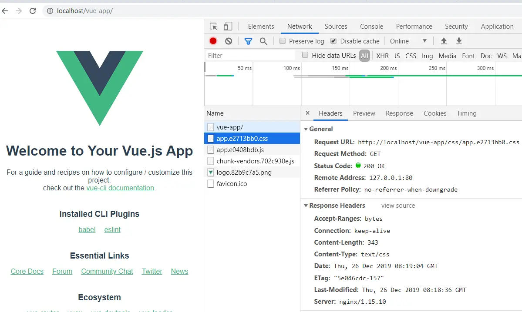Clear the network log icon
This screenshot has width=522, height=312.
coord(229,41)
